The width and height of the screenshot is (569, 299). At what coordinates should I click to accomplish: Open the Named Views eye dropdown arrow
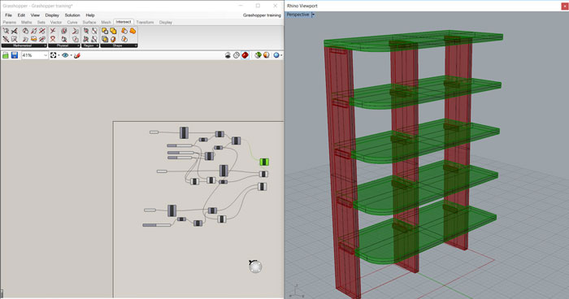coord(72,55)
